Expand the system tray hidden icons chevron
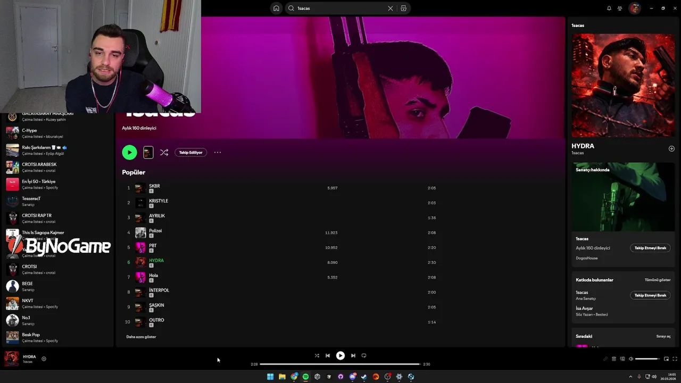The width and height of the screenshot is (681, 383). click(x=632, y=377)
